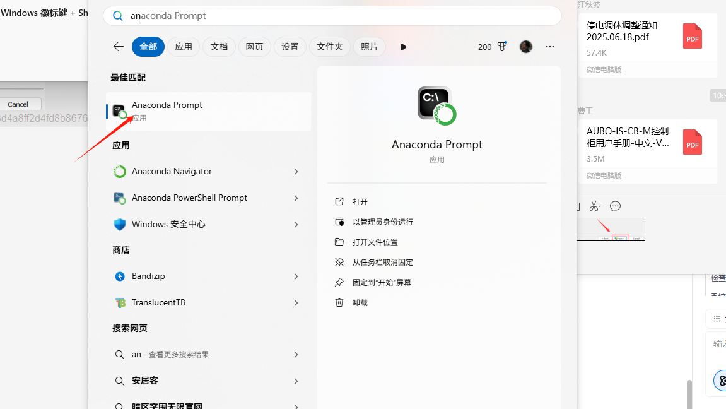The image size is (726, 409).
Task: Click the '停电调休调整通知 2025.06.18.pdf' file name
Action: point(622,31)
